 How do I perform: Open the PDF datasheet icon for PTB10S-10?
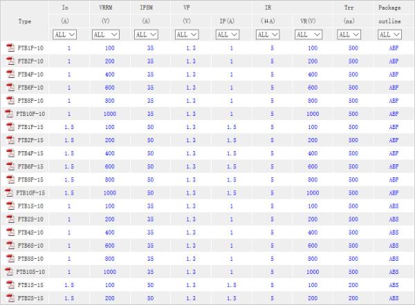click(x=9, y=272)
